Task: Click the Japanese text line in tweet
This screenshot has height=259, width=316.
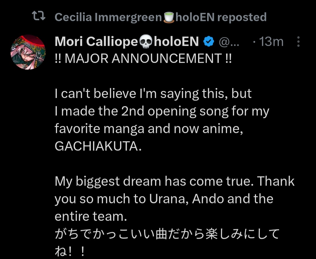Action: (x=167, y=234)
